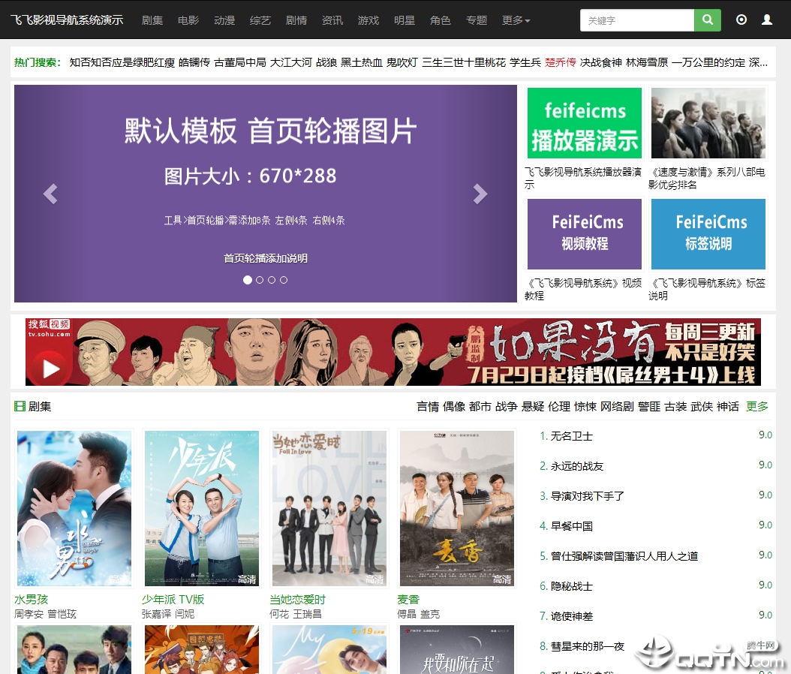Open the play history circle icon
791x674 pixels.
741,20
